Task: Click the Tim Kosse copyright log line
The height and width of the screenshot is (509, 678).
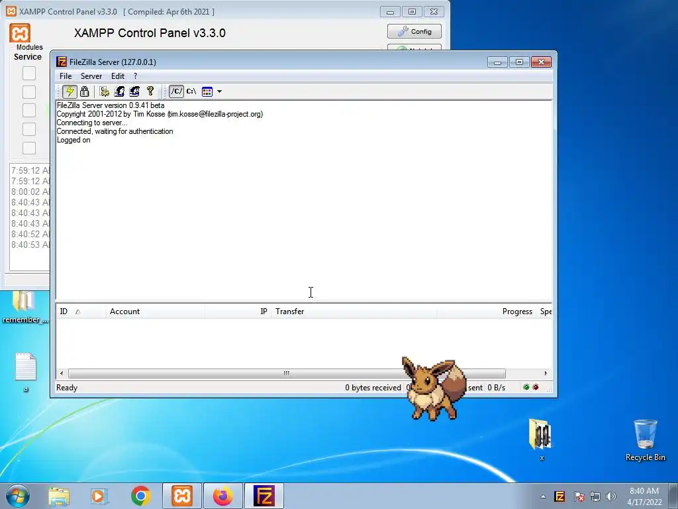Action: click(160, 114)
